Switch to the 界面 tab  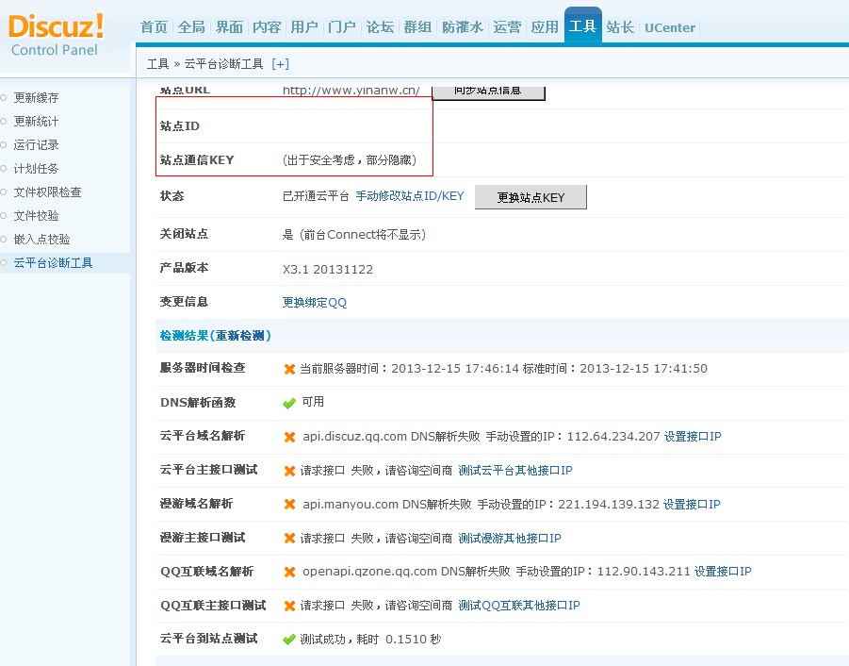click(x=229, y=27)
